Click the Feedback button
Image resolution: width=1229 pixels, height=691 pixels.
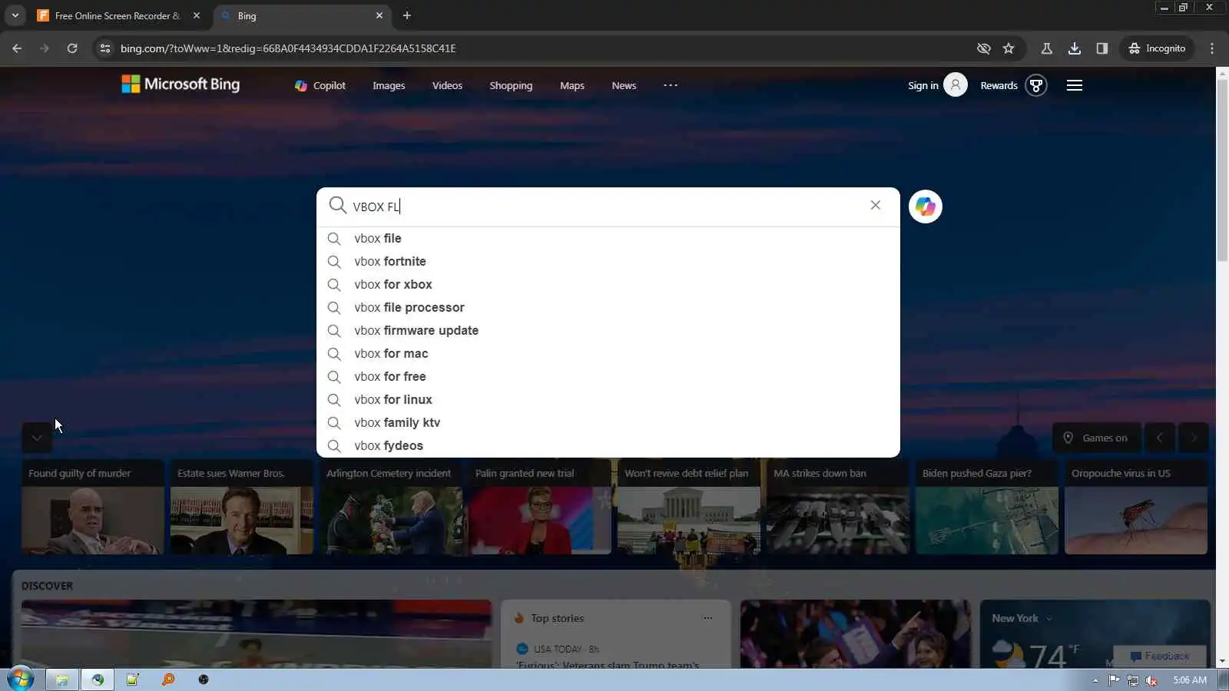point(1160,656)
